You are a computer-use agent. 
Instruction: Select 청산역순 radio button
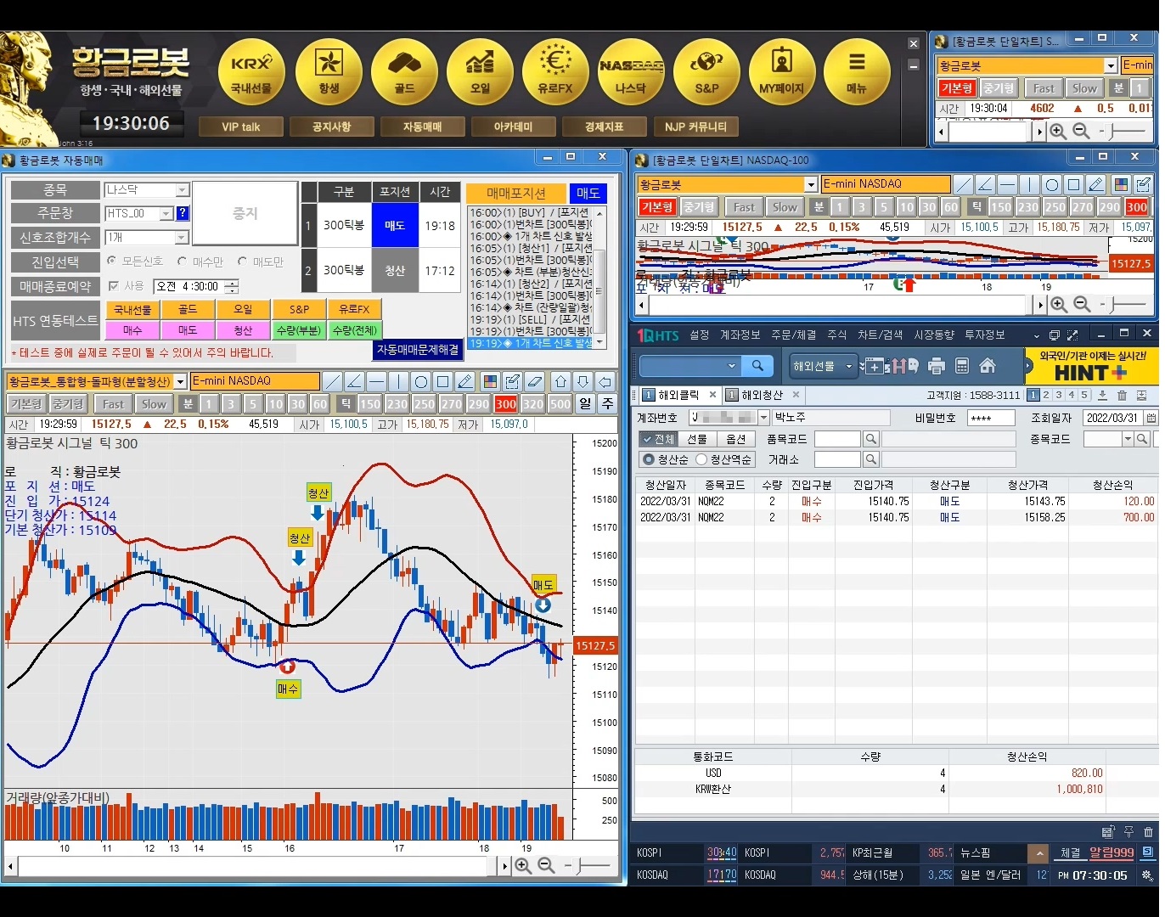pyautogui.click(x=701, y=459)
